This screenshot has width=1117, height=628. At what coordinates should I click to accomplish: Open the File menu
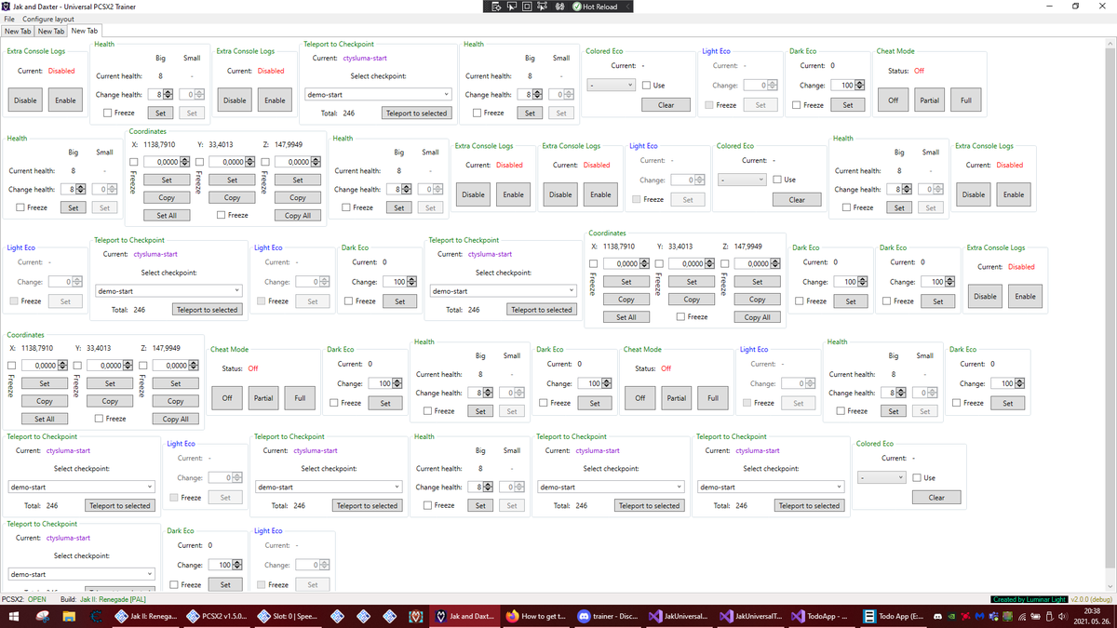9,19
